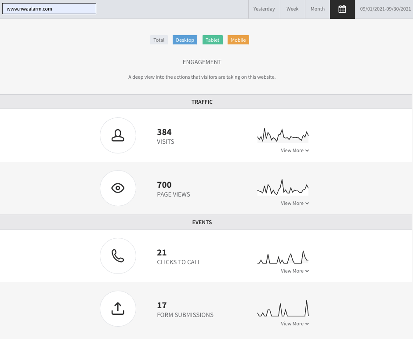
Task: Click the Form Submissions upload icon
Action: tap(118, 309)
